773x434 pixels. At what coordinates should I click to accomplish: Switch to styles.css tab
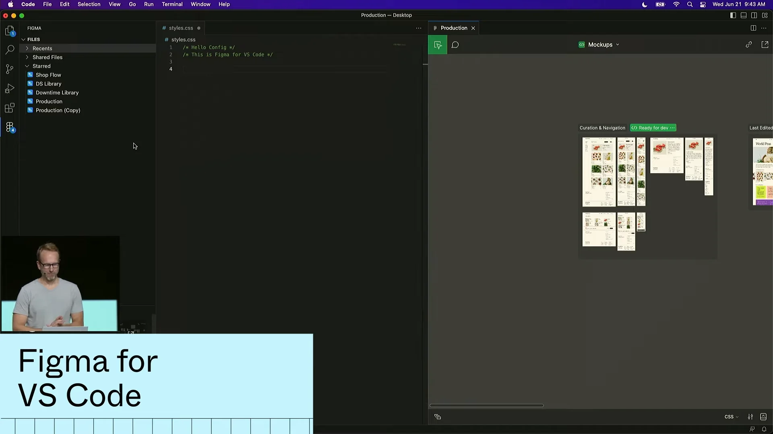181,28
